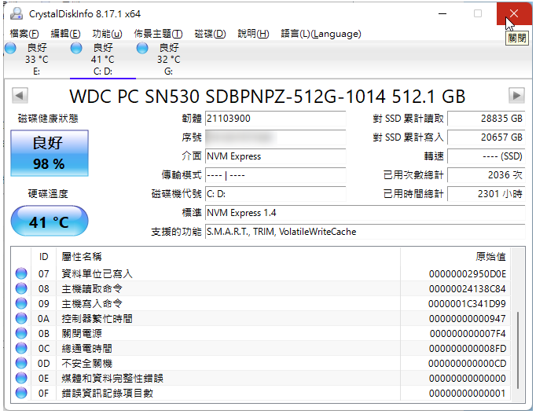Open the 檔案(F) menu
The width and height of the screenshot is (536, 414).
click(24, 34)
